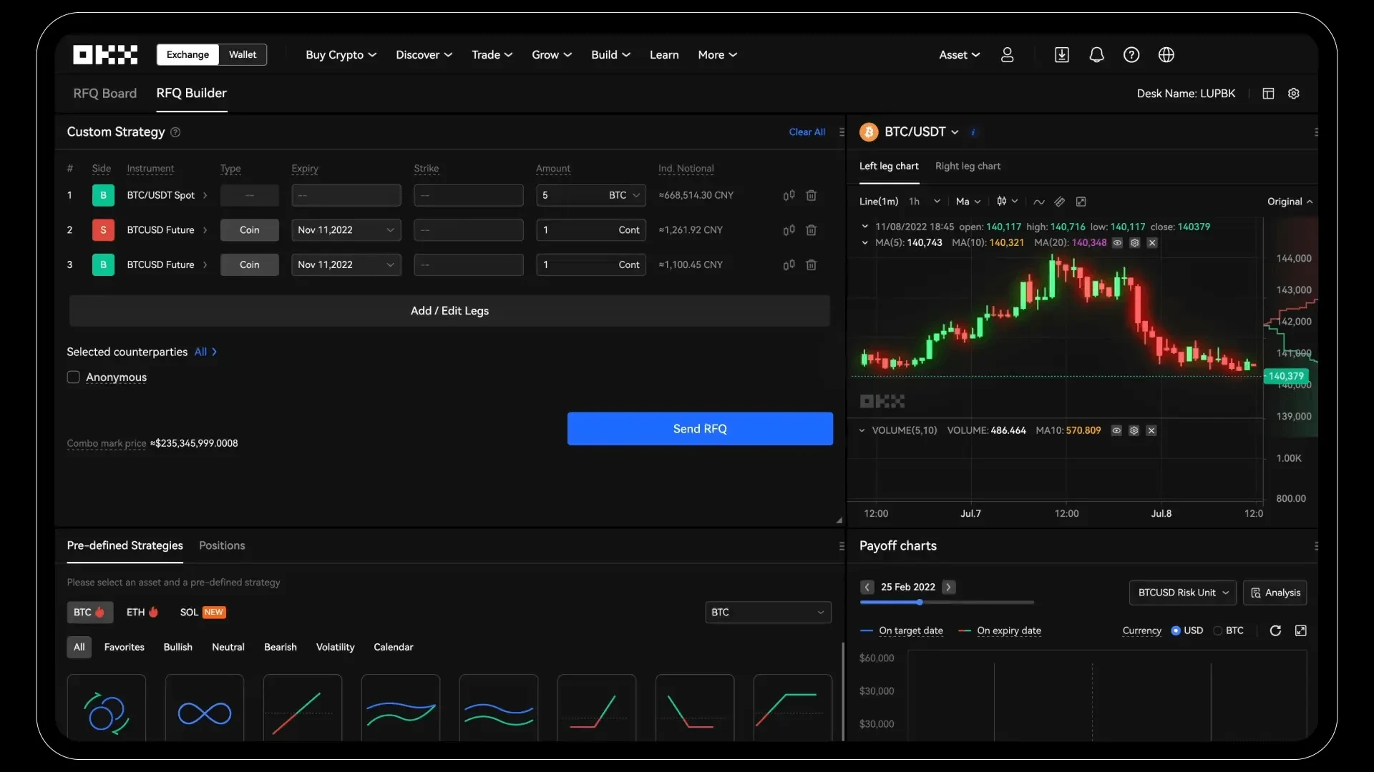Switch to the Positions tab
The width and height of the screenshot is (1374, 772).
point(222,545)
